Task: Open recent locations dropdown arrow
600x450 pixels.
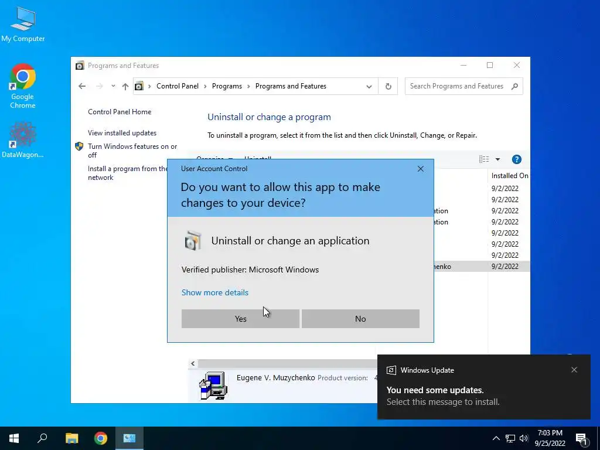Action: click(113, 86)
